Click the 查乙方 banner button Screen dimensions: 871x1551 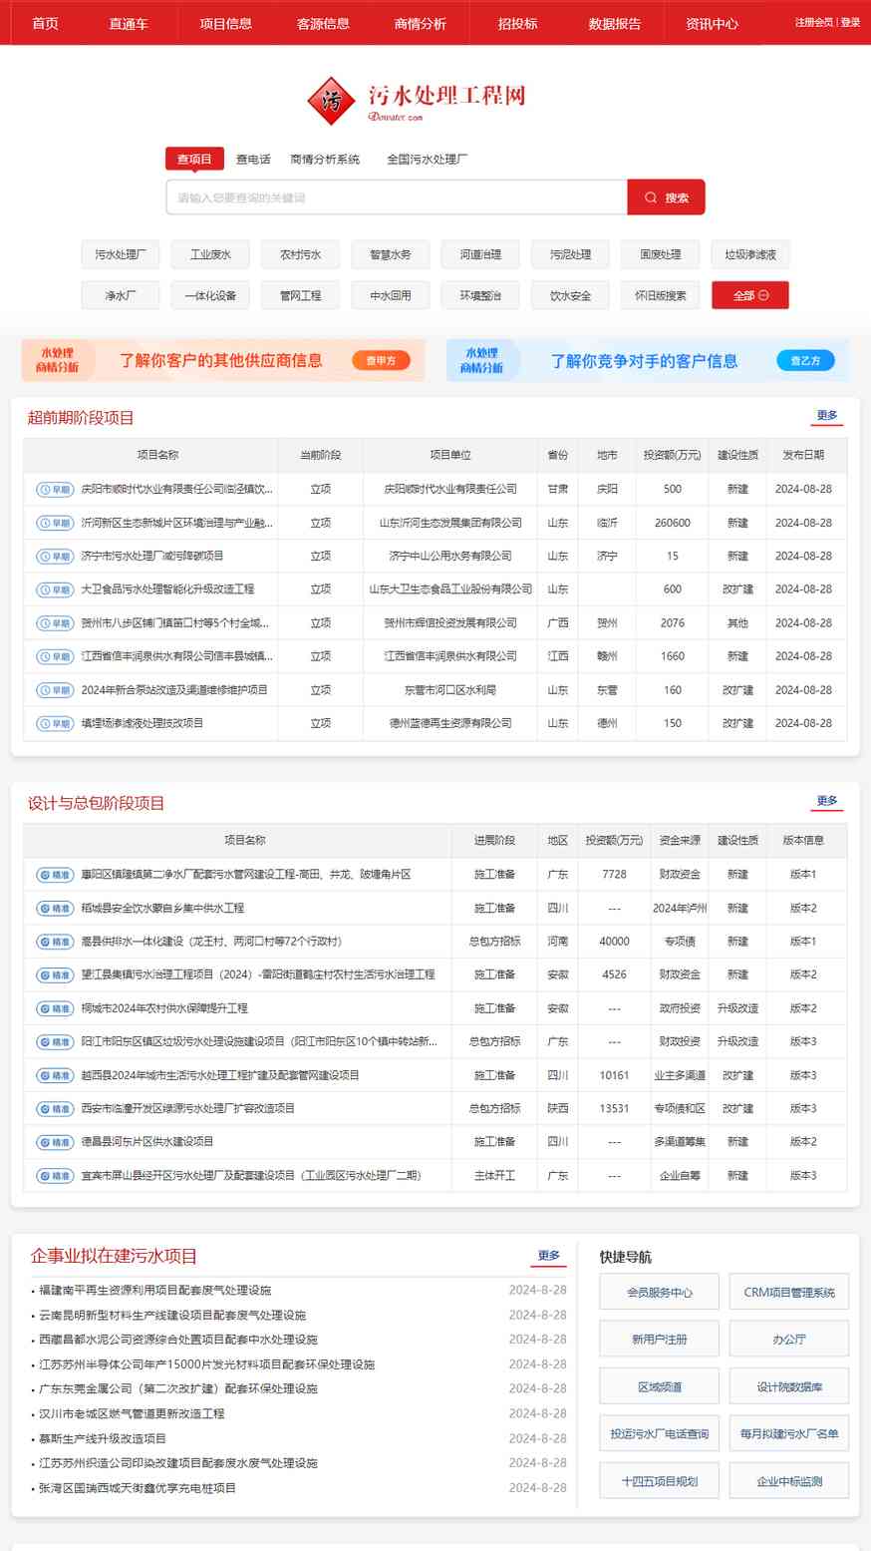[x=805, y=360]
